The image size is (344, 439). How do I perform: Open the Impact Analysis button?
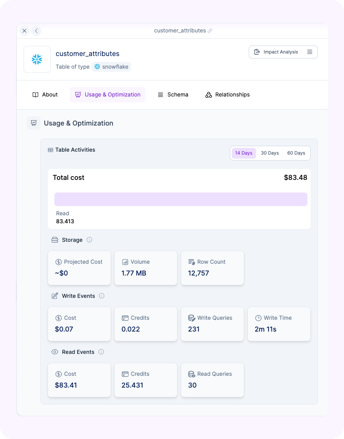(x=276, y=52)
